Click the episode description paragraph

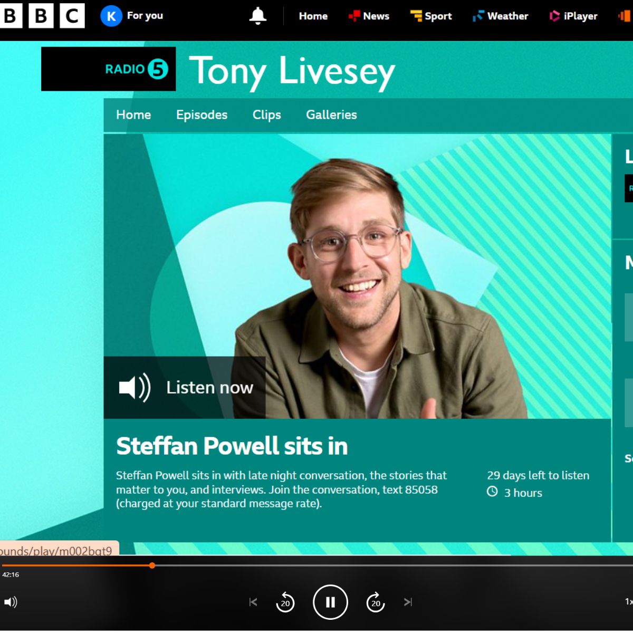point(281,490)
